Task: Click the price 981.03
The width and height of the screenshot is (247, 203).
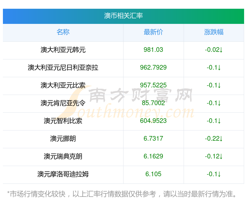Action: pyautogui.click(x=153, y=50)
